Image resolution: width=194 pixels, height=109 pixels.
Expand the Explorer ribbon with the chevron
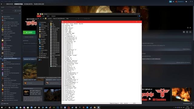[x=138, y=16]
